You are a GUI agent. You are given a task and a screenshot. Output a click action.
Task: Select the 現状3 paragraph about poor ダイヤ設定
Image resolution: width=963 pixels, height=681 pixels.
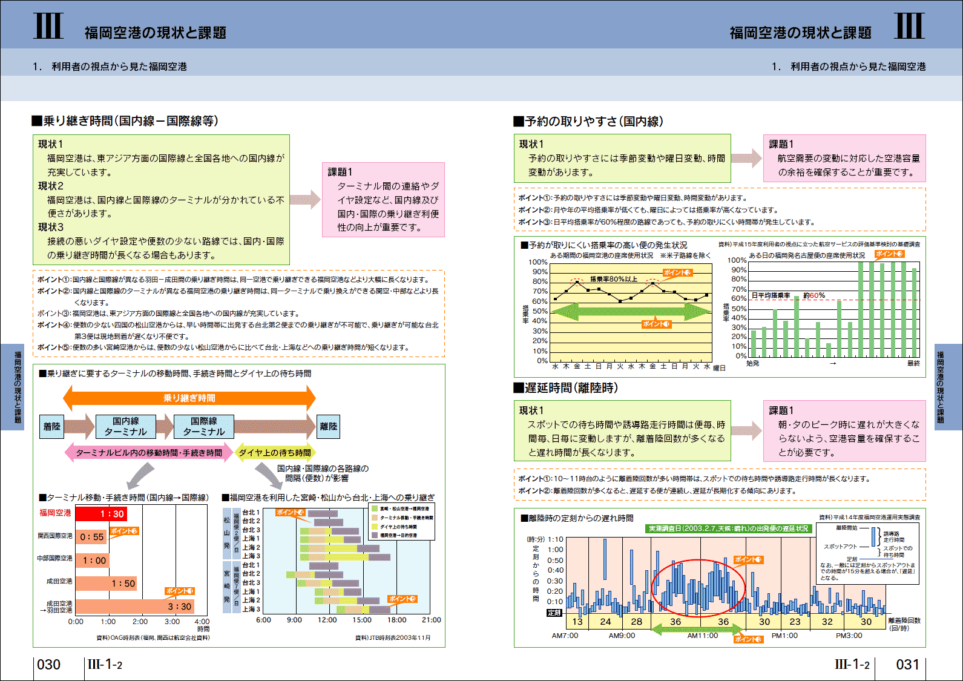pyautogui.click(x=161, y=242)
